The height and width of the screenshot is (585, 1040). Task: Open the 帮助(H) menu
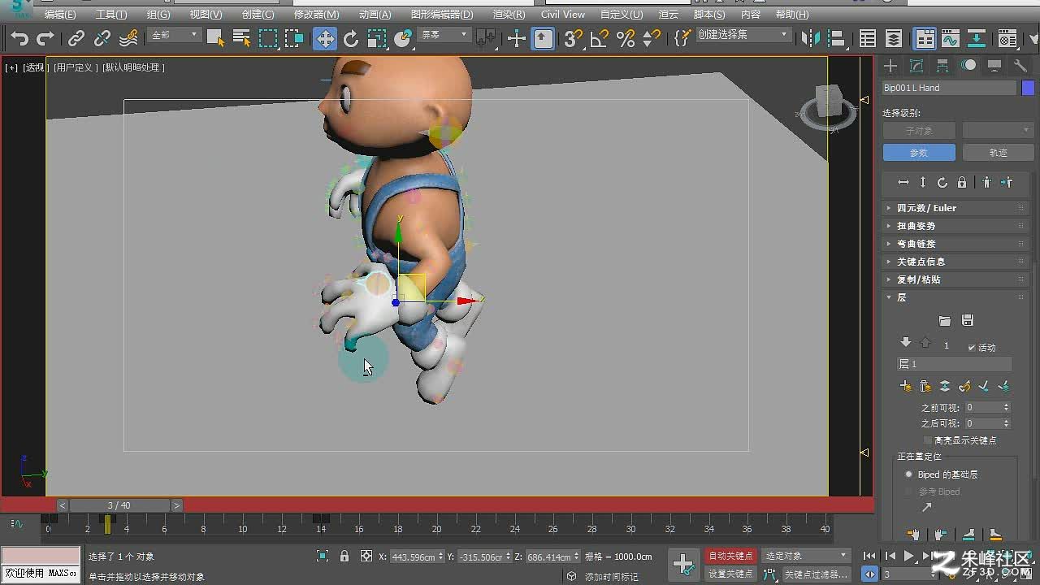click(792, 15)
